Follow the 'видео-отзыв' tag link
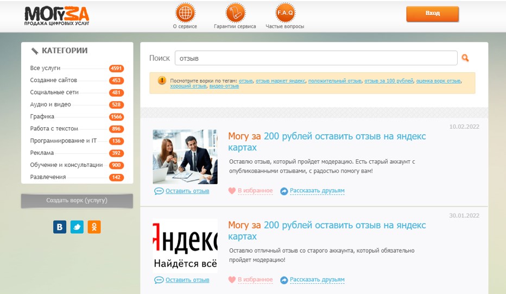Viewport: 506px width, 294px height. coord(224,86)
